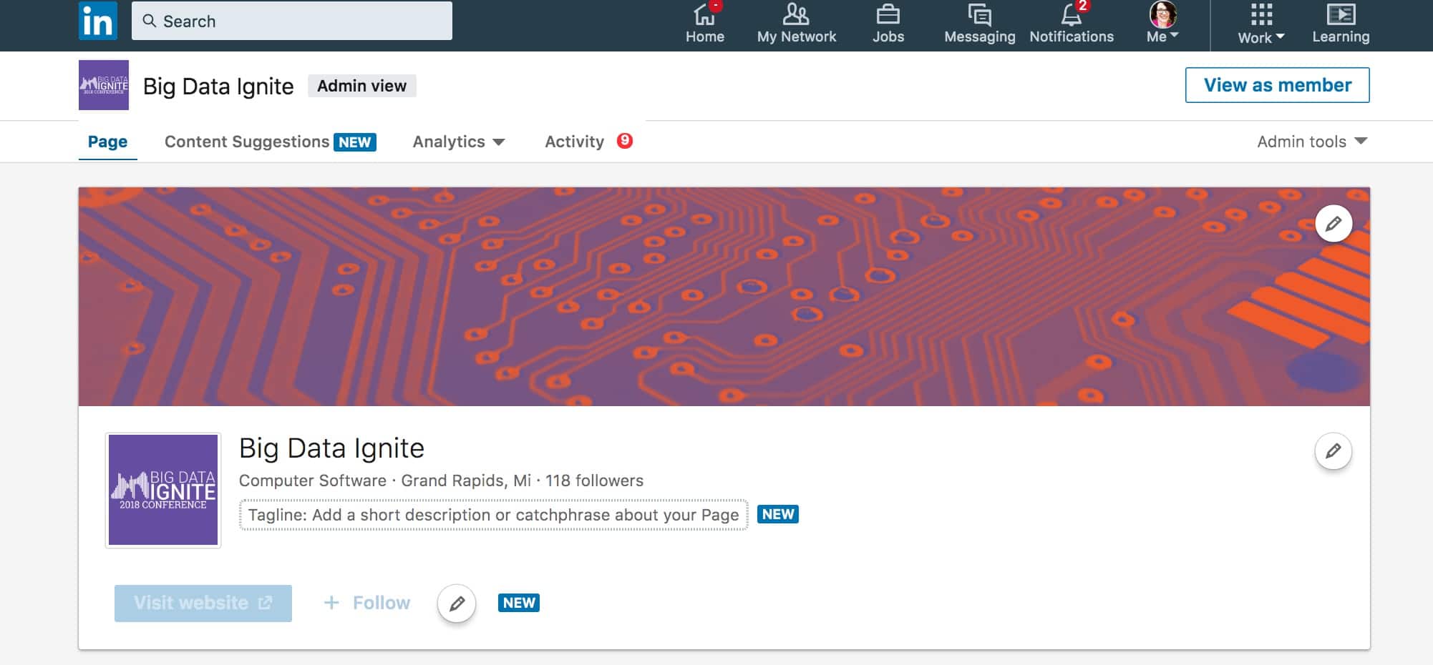Screen dimensions: 1433x665
Task: Click the Visit website button
Action: point(203,603)
